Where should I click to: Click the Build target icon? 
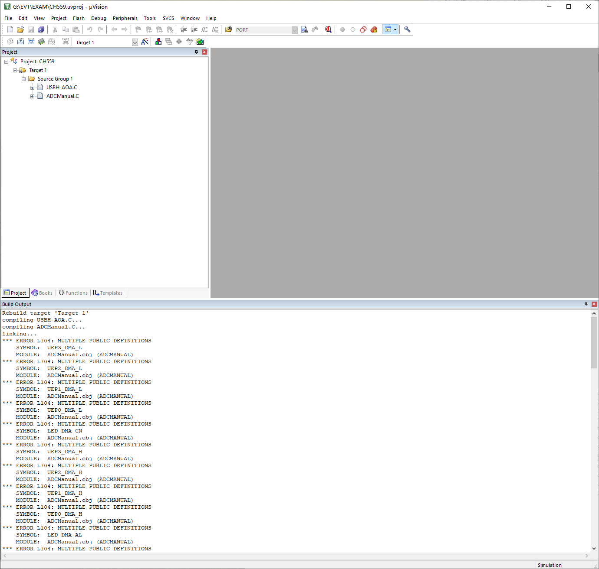click(x=20, y=42)
